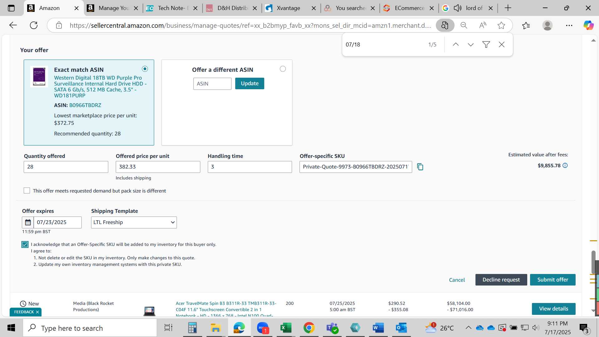Switch to the ECommerce tab
This screenshot has height=337, width=599.
point(409,8)
